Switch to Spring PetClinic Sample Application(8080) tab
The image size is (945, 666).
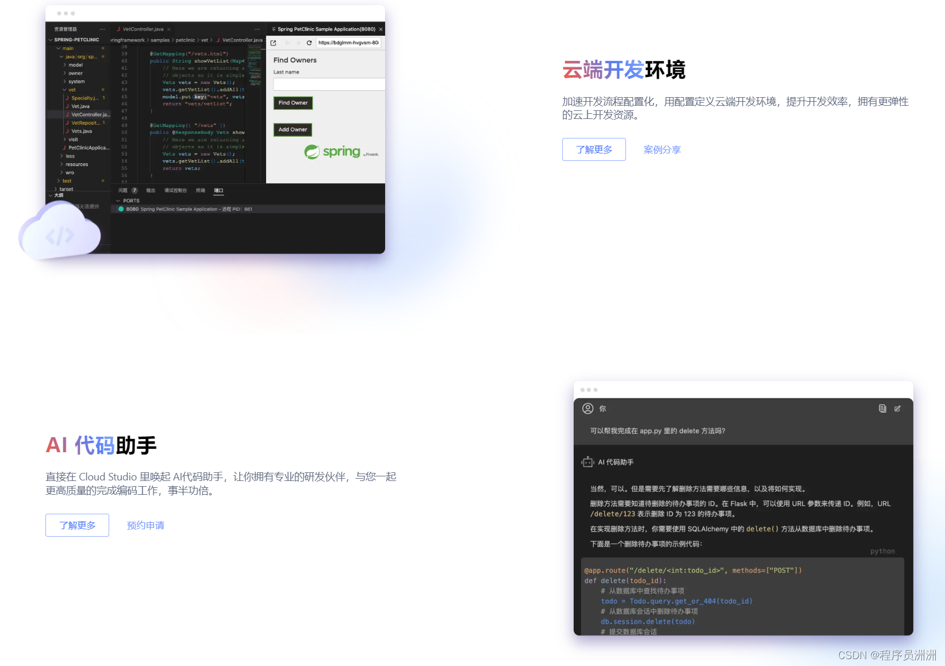click(326, 29)
